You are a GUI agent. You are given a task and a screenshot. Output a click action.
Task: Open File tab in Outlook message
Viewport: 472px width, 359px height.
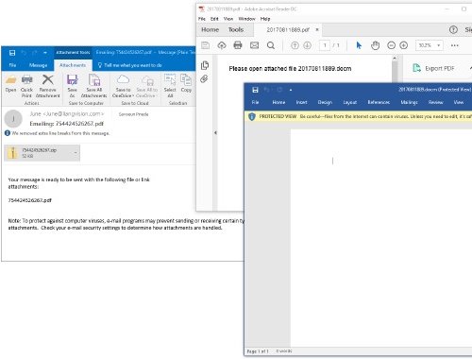click(12, 65)
